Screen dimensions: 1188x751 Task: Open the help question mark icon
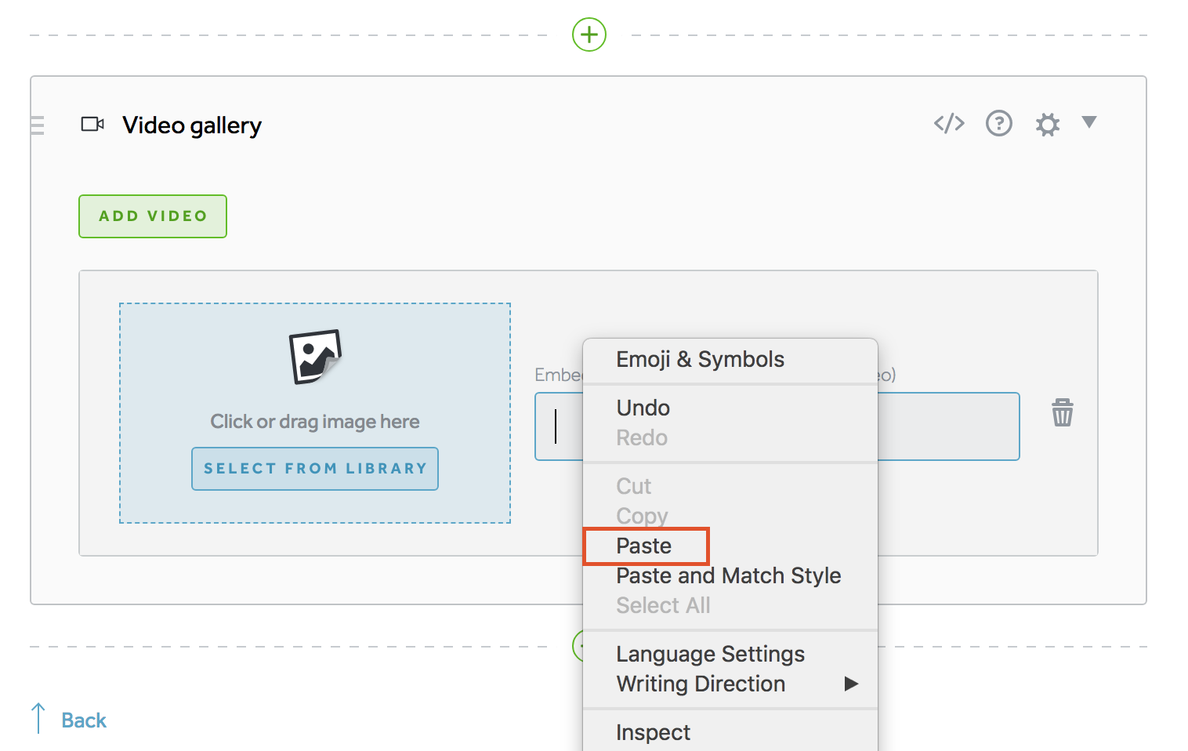pyautogui.click(x=998, y=123)
